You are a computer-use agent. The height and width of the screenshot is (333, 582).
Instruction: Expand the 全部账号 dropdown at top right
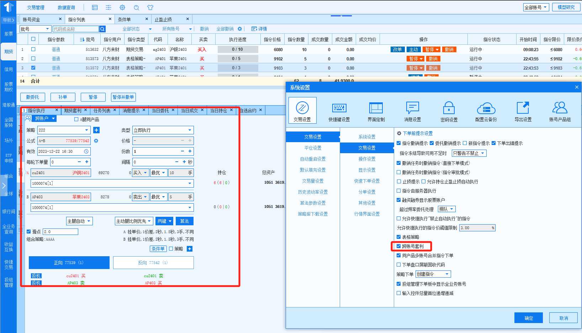(536, 7)
